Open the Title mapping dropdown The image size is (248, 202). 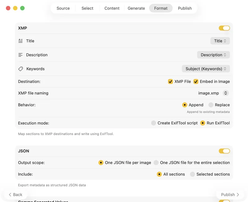pyautogui.click(x=220, y=41)
